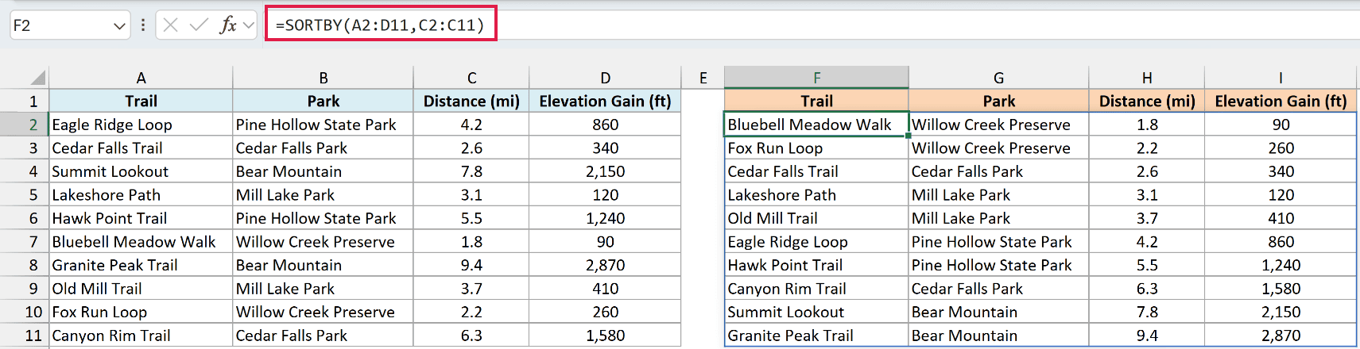Select column D header
The height and width of the screenshot is (349, 1360).
pos(606,78)
